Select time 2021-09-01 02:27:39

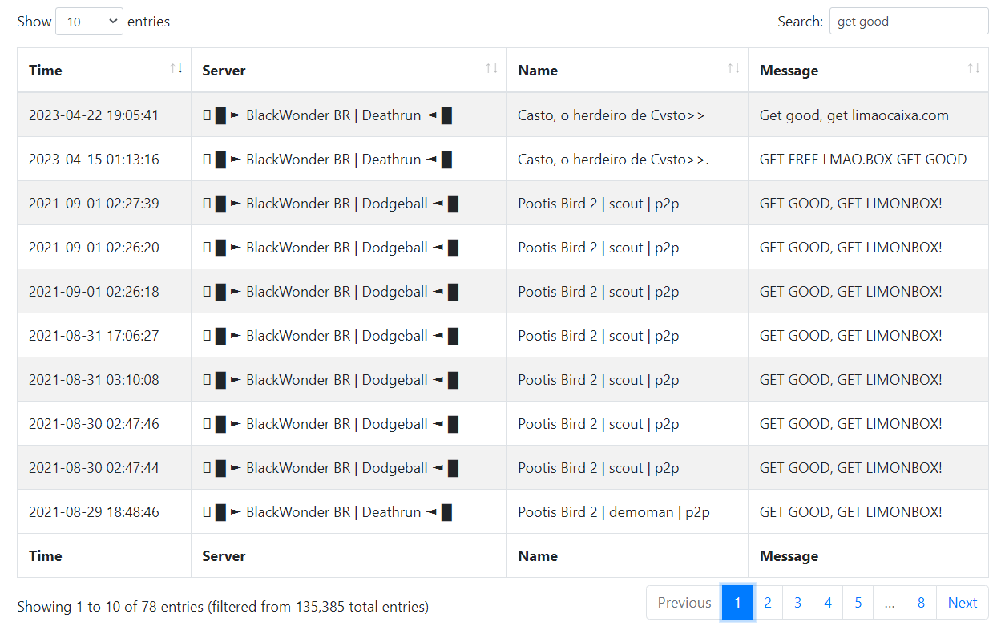pos(94,204)
